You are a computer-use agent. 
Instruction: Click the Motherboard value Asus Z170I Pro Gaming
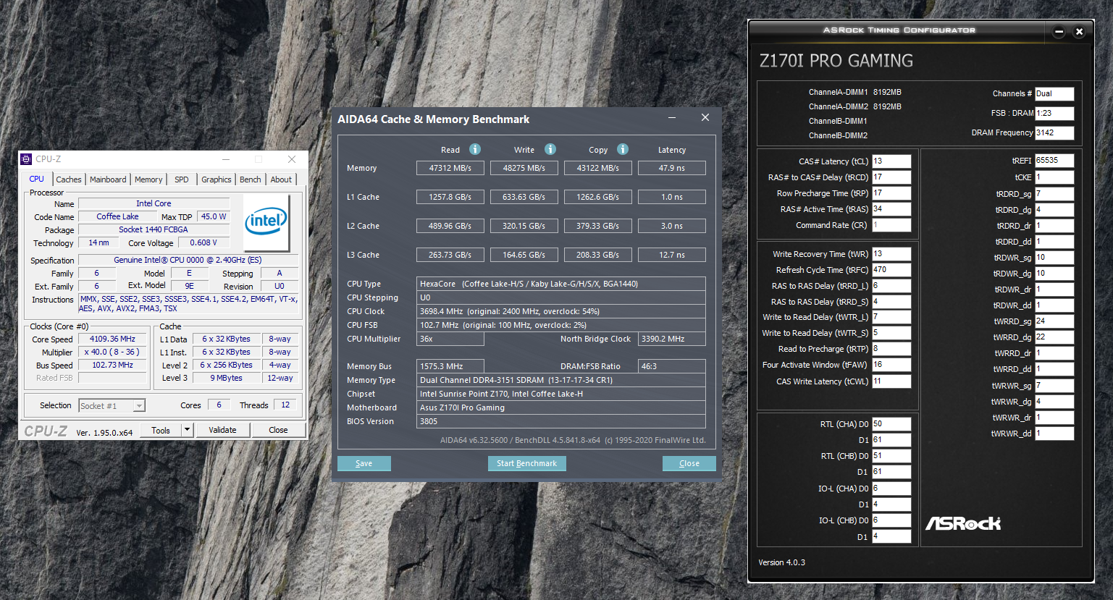pyautogui.click(x=561, y=407)
